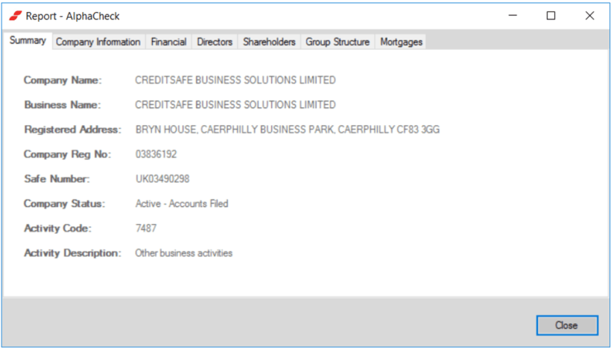This screenshot has height=350, width=614.
Task: Minimize the Report window
Action: point(513,16)
